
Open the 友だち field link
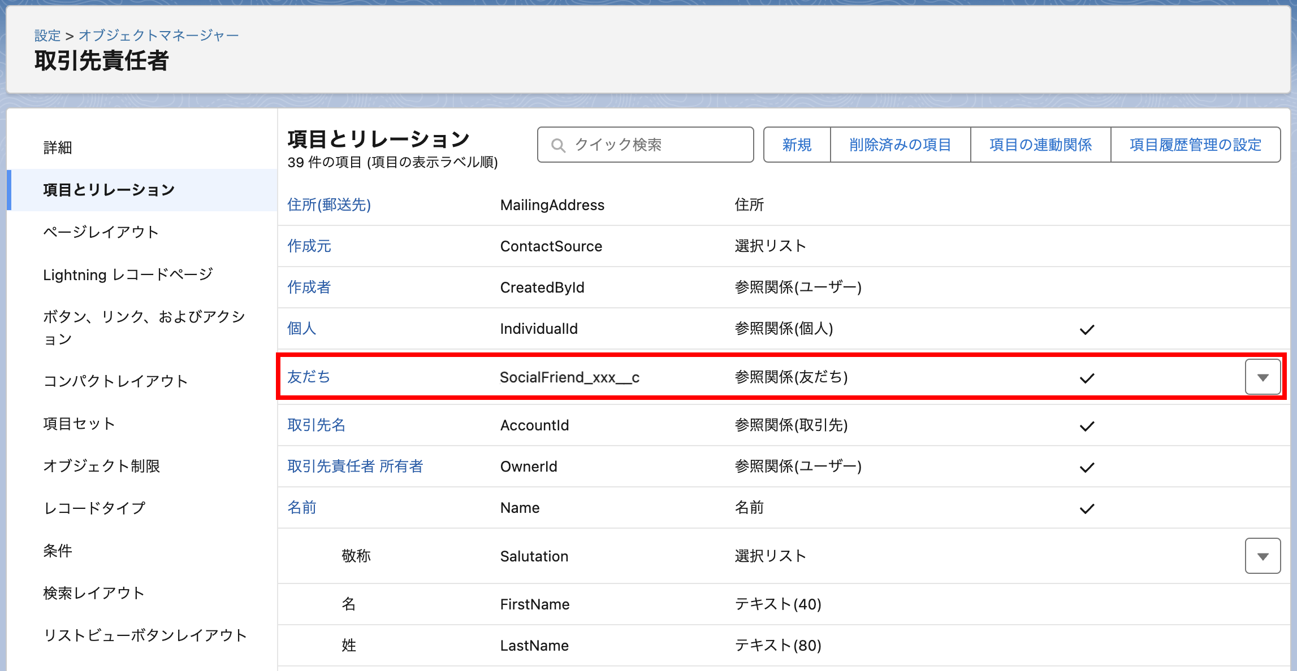click(309, 377)
